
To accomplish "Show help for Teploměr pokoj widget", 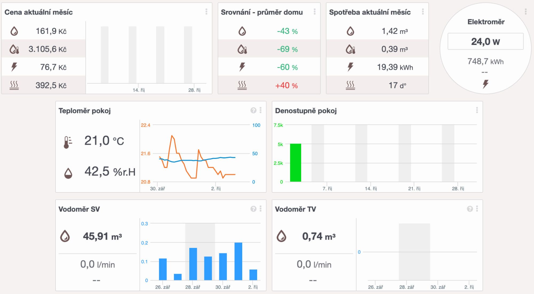I will (253, 110).
